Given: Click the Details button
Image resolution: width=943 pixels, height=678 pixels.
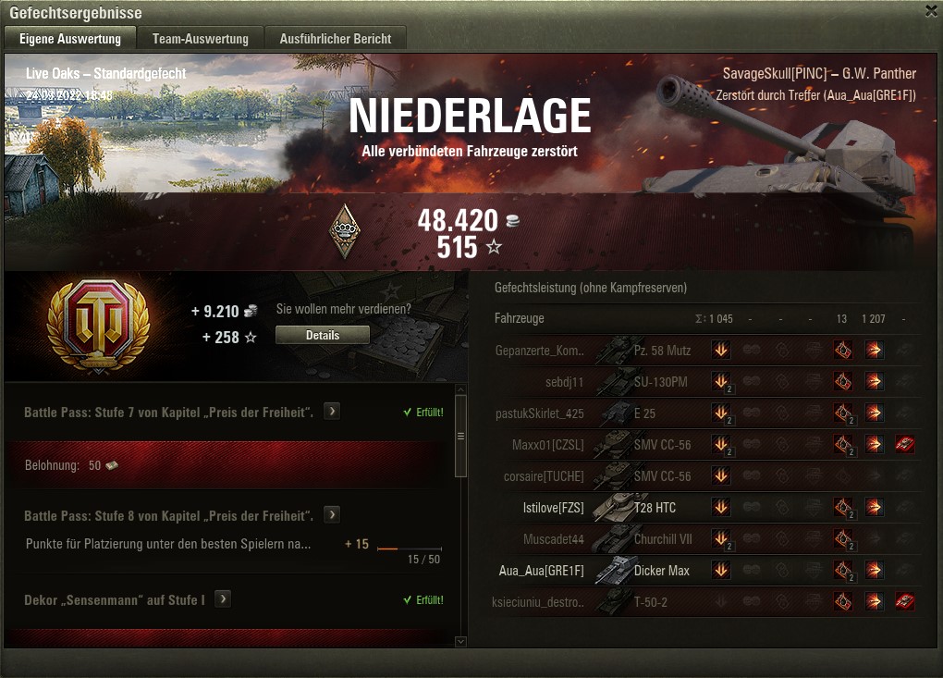Looking at the screenshot, I should pos(323,335).
